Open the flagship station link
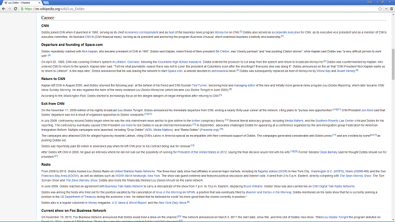The width and height of the screenshot is (395, 222). (267, 171)
